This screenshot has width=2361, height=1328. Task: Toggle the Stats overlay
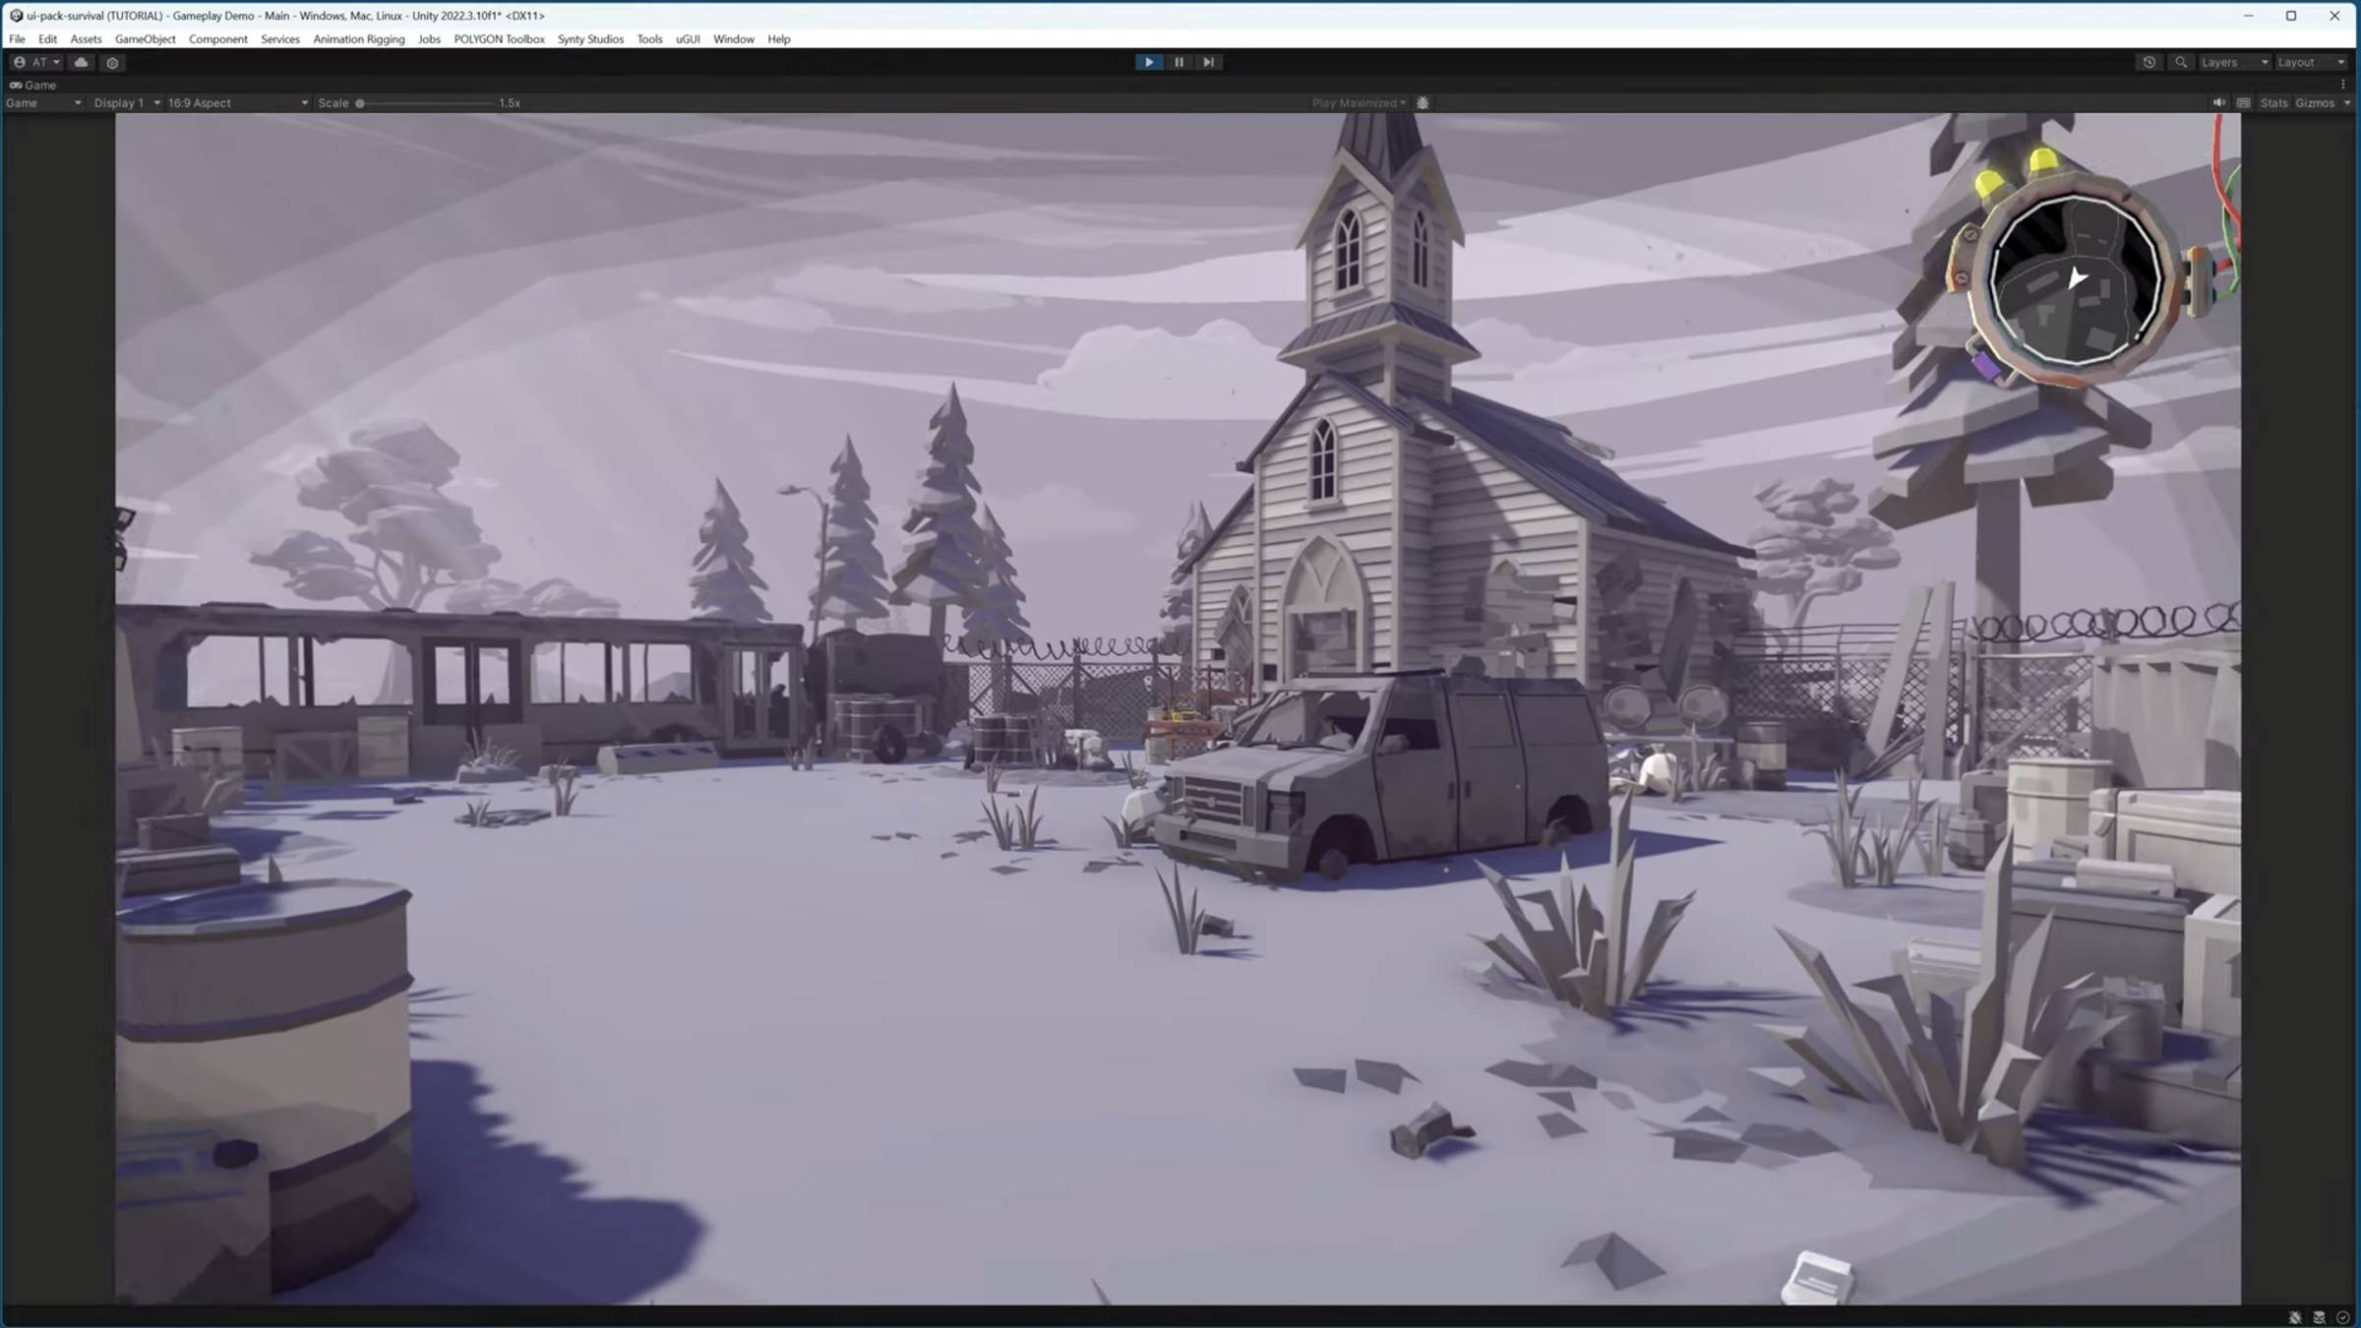click(2272, 102)
